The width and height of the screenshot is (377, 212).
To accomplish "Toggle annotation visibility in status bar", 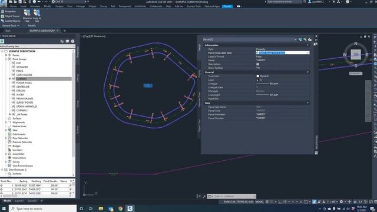I will pyautogui.click(x=314, y=201).
